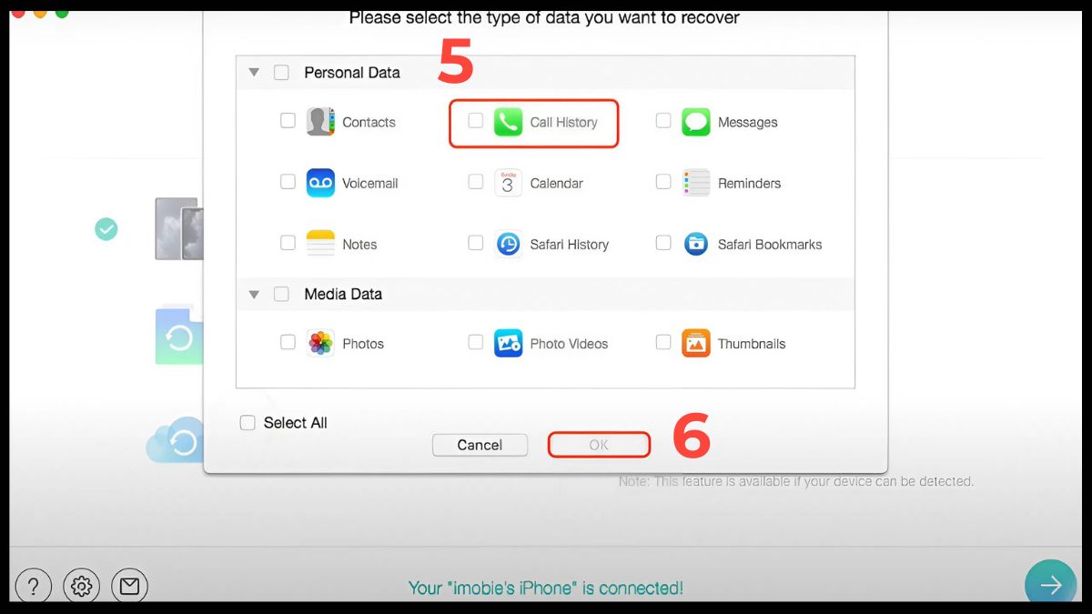This screenshot has width=1092, height=614.
Task: Click the green Call History phone icon
Action: (x=508, y=122)
